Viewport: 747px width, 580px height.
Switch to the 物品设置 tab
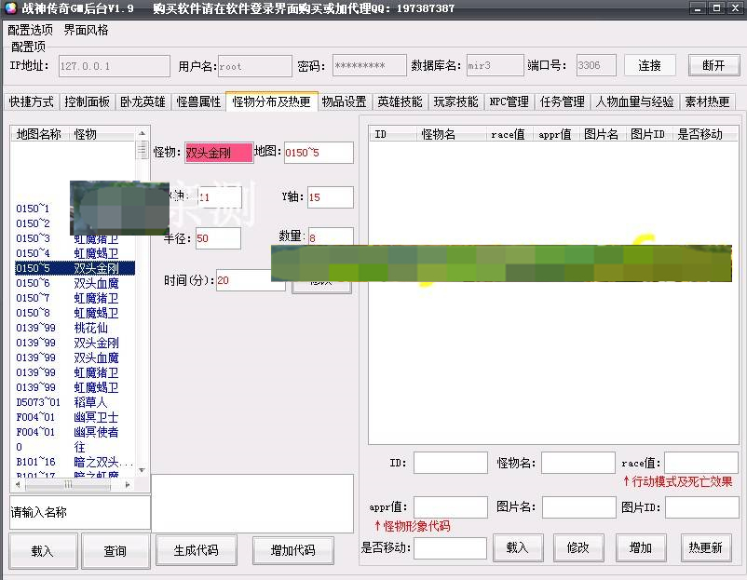[344, 101]
